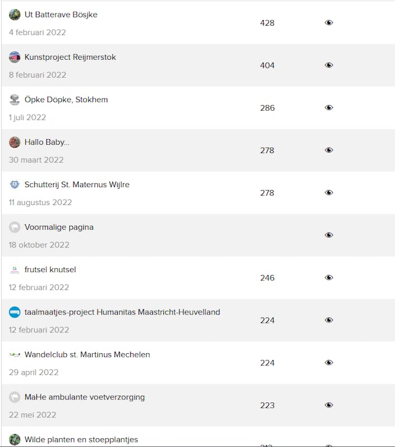The image size is (395, 447).
Task: Click the MaHe ambulante voetverzorging flag icon
Action: tap(15, 397)
